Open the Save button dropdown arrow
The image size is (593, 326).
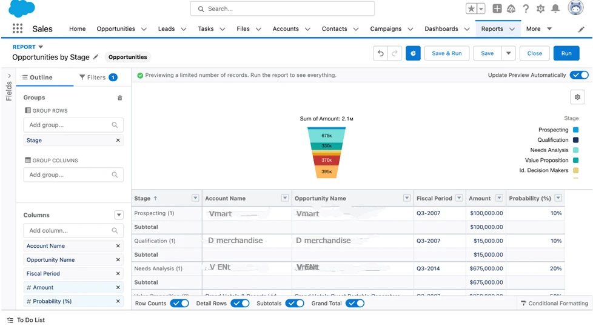tap(508, 53)
